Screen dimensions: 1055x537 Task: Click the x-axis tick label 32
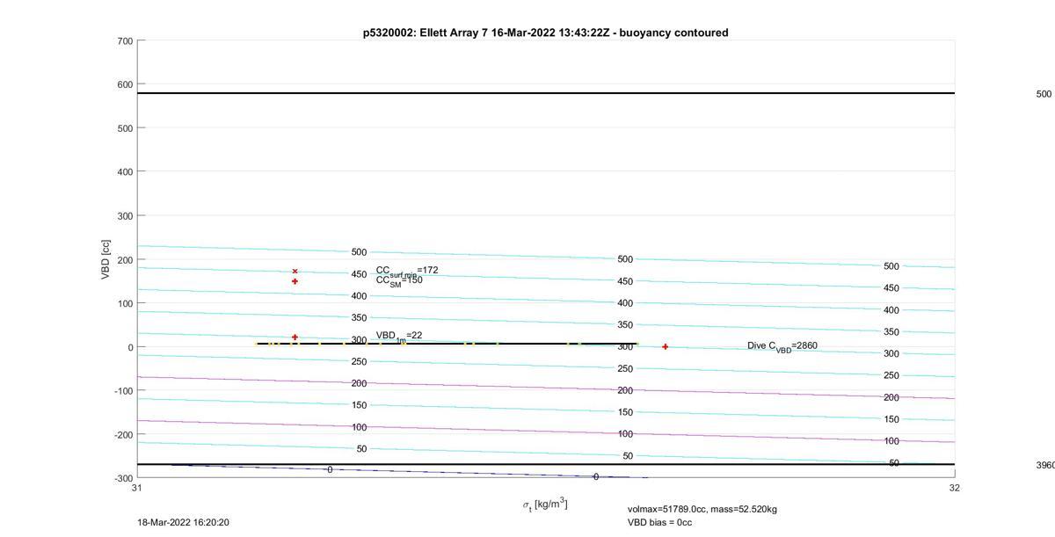[x=954, y=488]
